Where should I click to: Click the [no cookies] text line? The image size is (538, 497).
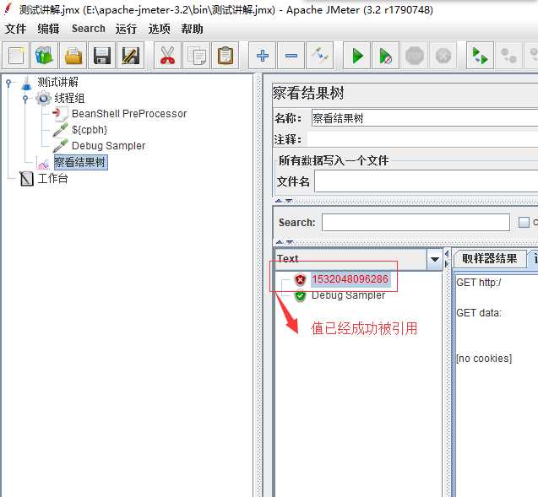click(484, 359)
